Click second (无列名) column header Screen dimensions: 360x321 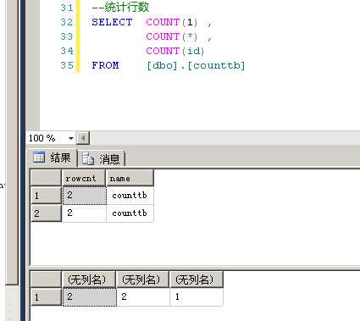pyautogui.click(x=142, y=279)
